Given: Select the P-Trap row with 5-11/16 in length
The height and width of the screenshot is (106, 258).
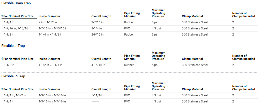Looking at the screenshot, I should (98, 95).
